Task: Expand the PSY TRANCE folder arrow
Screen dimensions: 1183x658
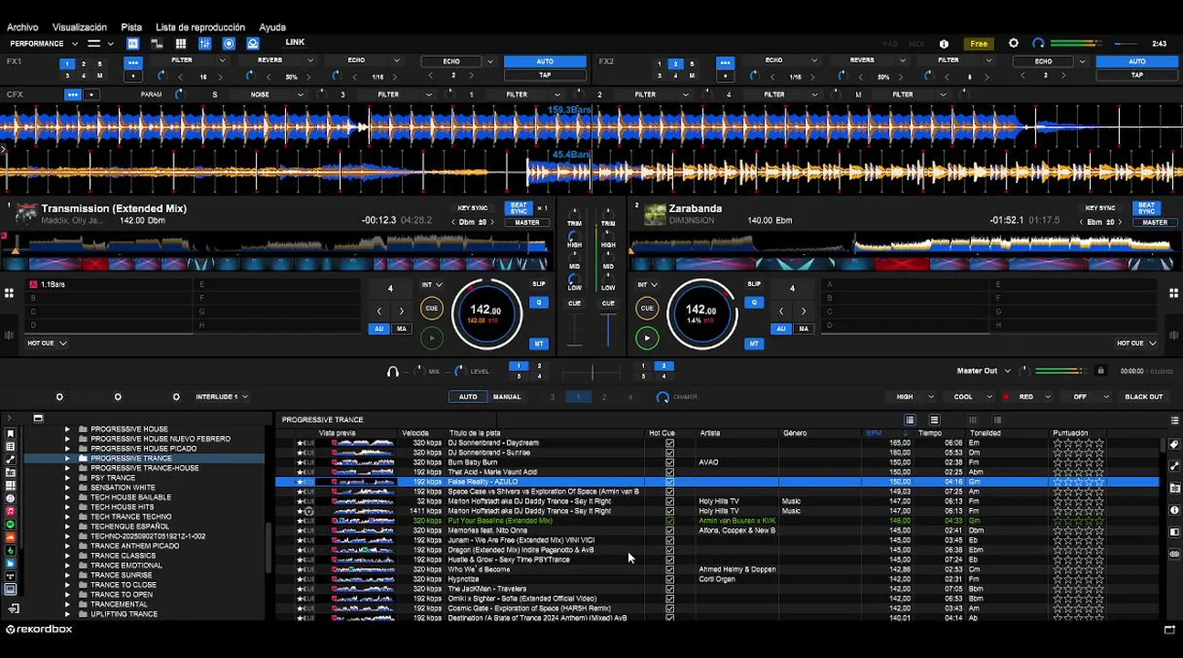Action: [67, 478]
